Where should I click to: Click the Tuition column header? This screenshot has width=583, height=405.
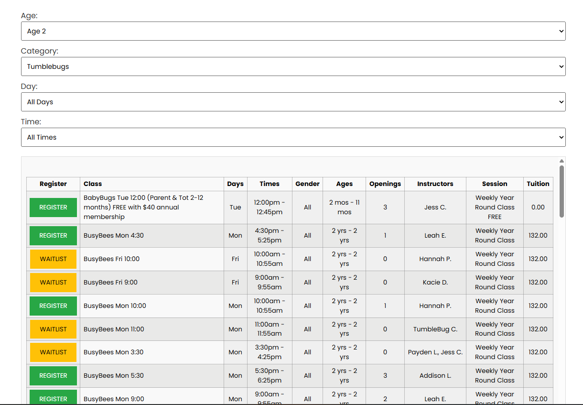(x=538, y=184)
